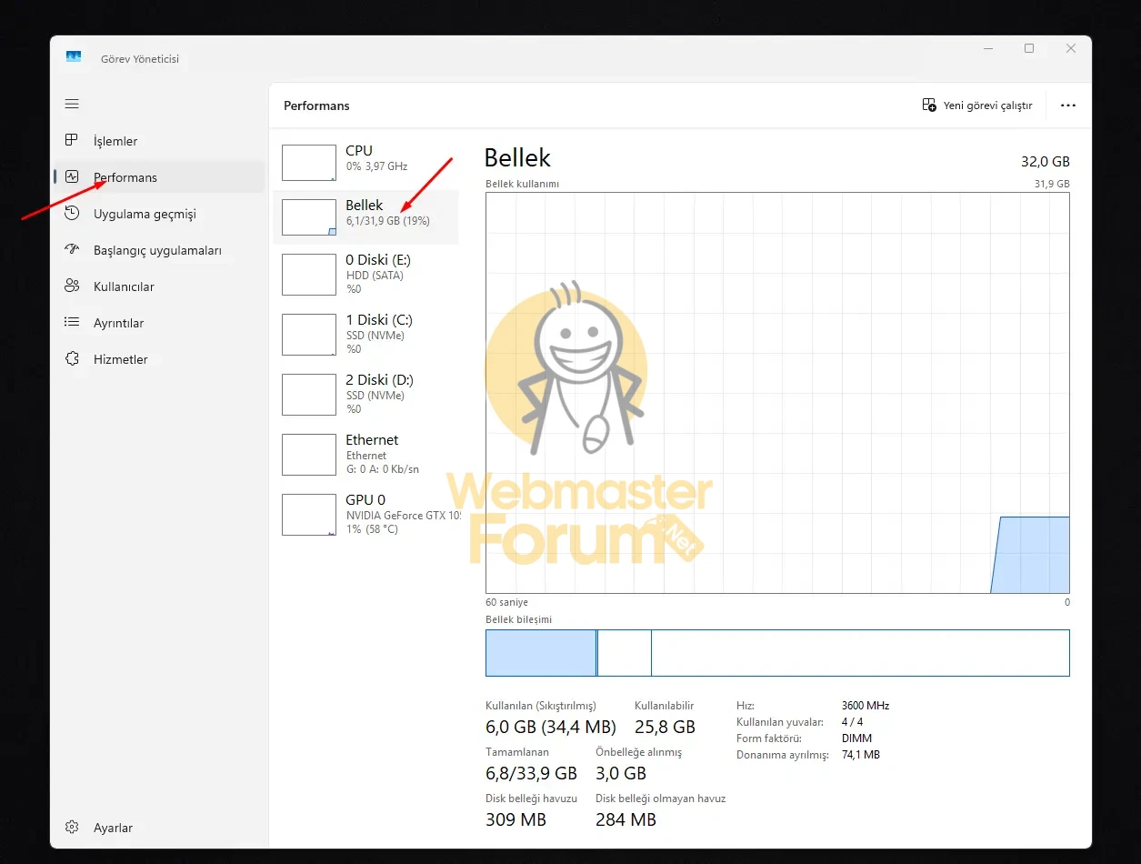
Task: Select the CPU performance graph thumbnail
Action: [309, 163]
